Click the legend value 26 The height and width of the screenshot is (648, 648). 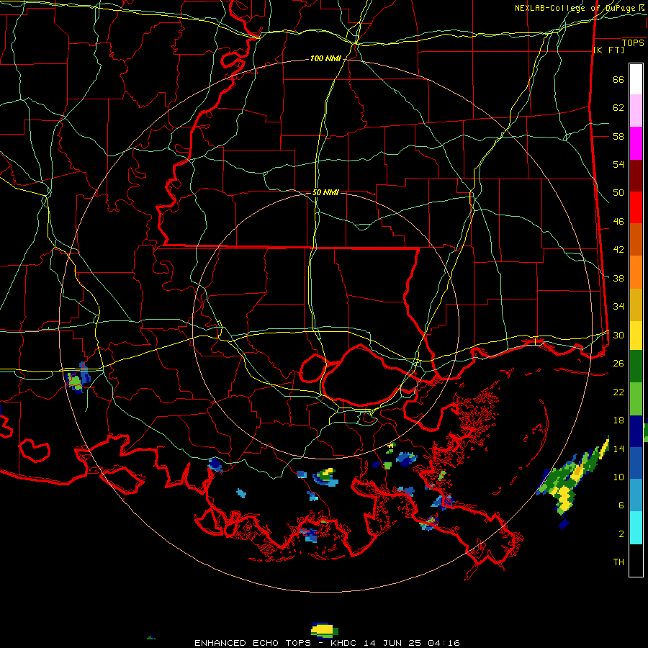coord(618,364)
